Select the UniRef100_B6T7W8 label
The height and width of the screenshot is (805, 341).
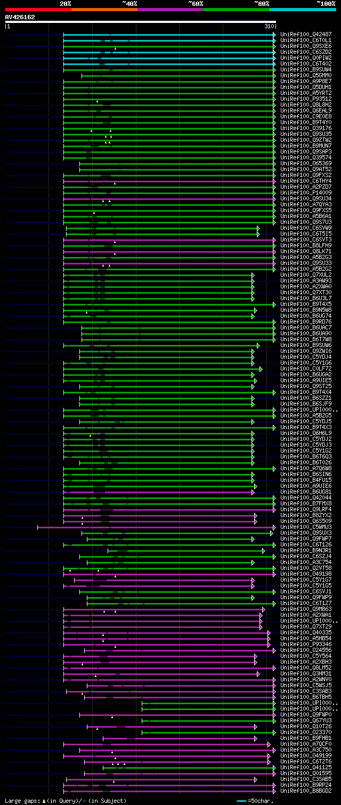(x=306, y=339)
